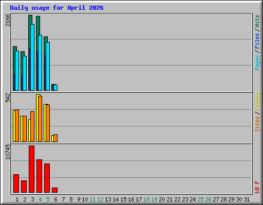Click the small cyan bar for day 6

[55, 88]
